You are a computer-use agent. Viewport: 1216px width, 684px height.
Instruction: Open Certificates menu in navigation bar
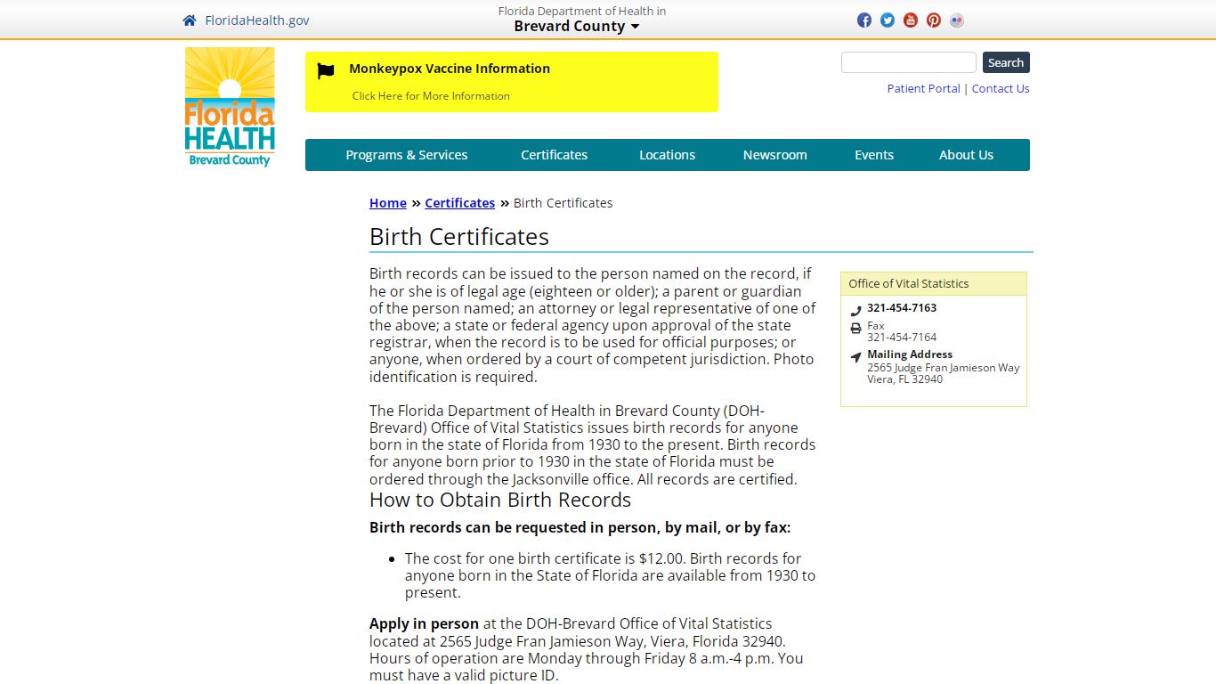(554, 155)
